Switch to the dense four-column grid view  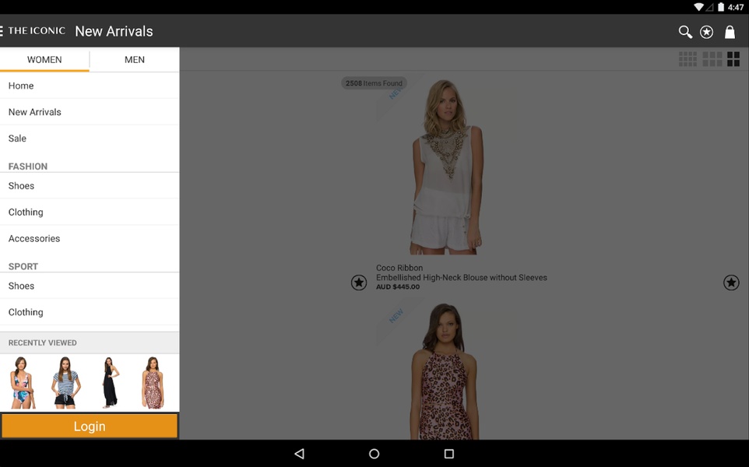pos(687,59)
